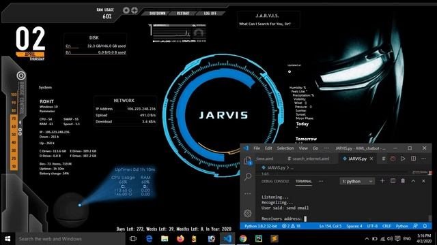Maximize the terminal panel with the up chevron
The width and height of the screenshot is (437, 245).
(x=413, y=181)
